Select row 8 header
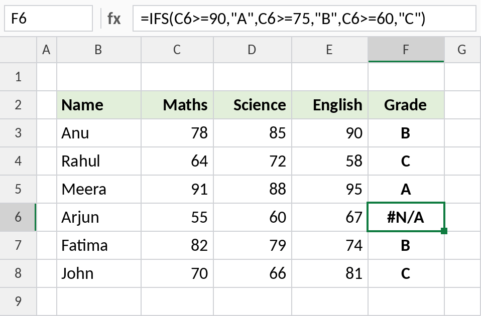 coord(18,273)
